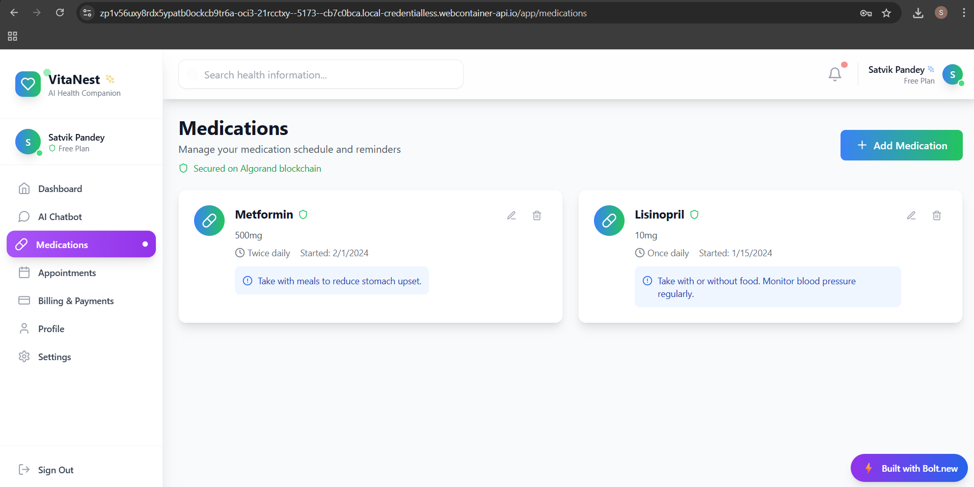The image size is (974, 487).
Task: Click Satvik Pandey name in header
Action: click(x=896, y=70)
